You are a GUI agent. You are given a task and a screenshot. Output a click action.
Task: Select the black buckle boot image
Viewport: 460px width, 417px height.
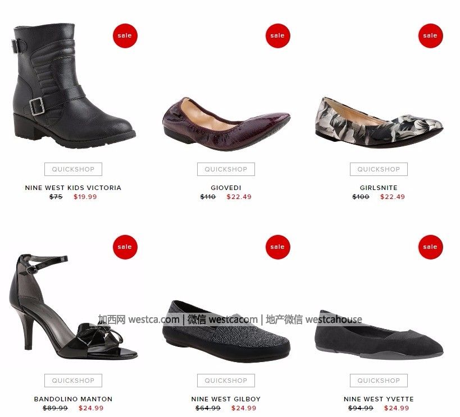pyautogui.click(x=74, y=86)
